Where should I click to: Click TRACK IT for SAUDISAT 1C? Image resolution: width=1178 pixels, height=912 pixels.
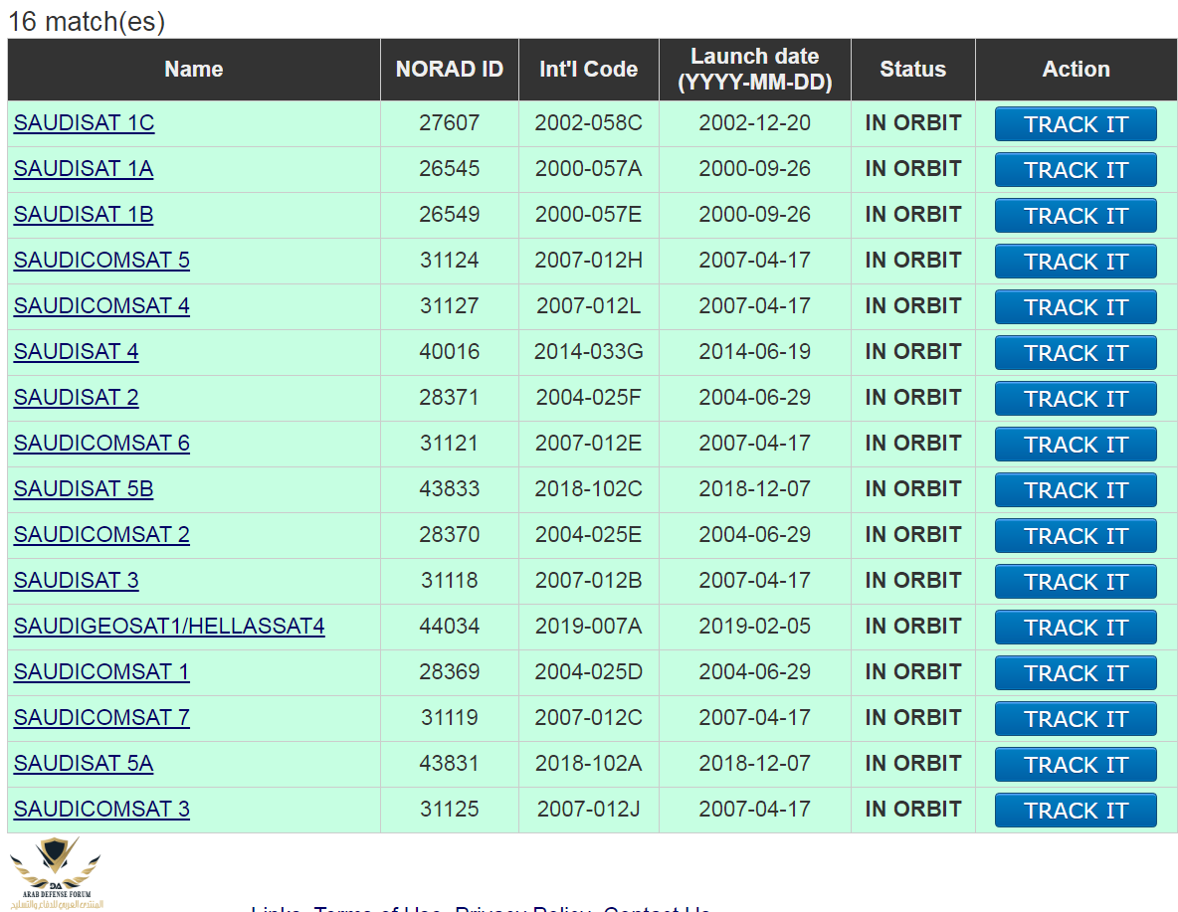coord(1076,124)
